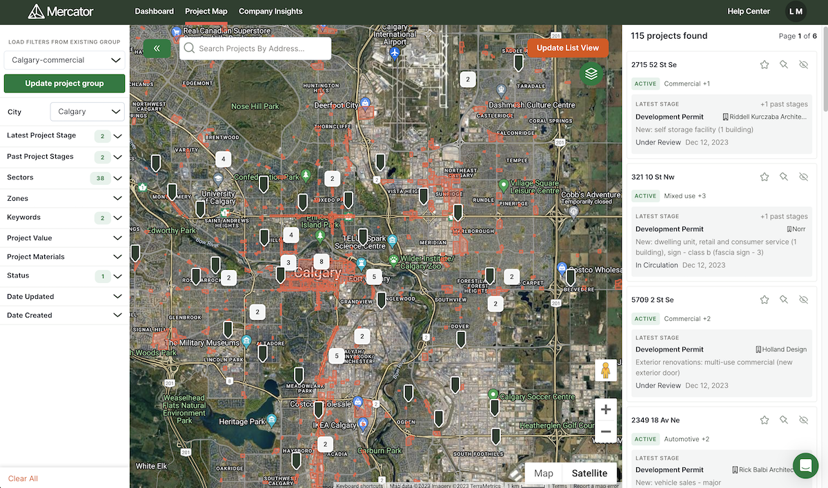The image size is (828, 488).
Task: Pin the 5709 2 St Se project
Action: (784, 300)
